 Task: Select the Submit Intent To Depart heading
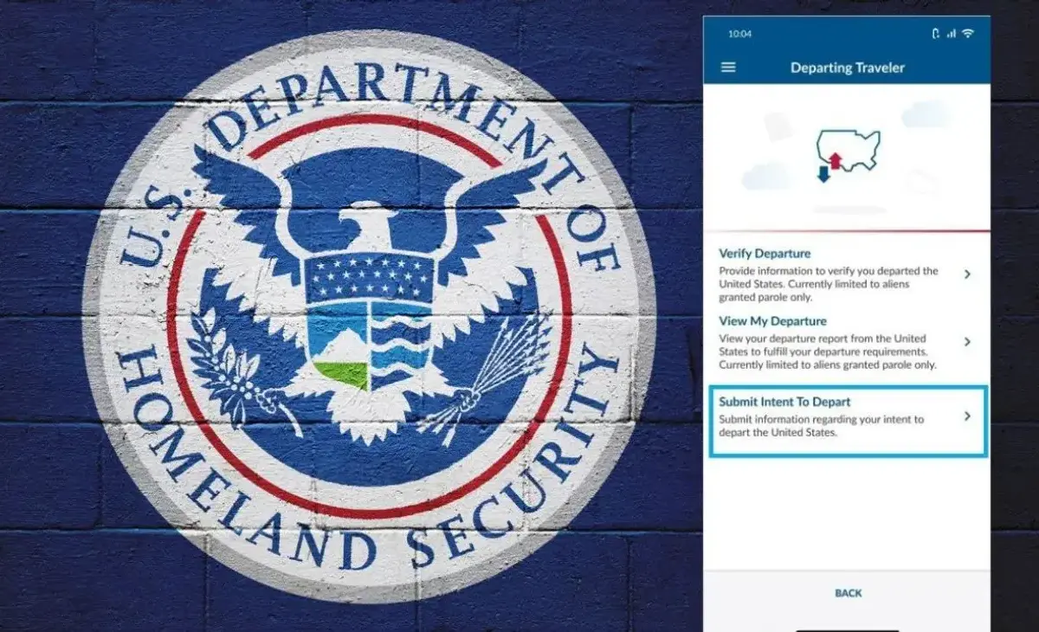pos(784,402)
